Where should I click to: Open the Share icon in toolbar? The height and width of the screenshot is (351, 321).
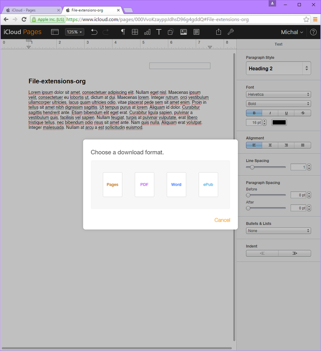[x=219, y=32]
